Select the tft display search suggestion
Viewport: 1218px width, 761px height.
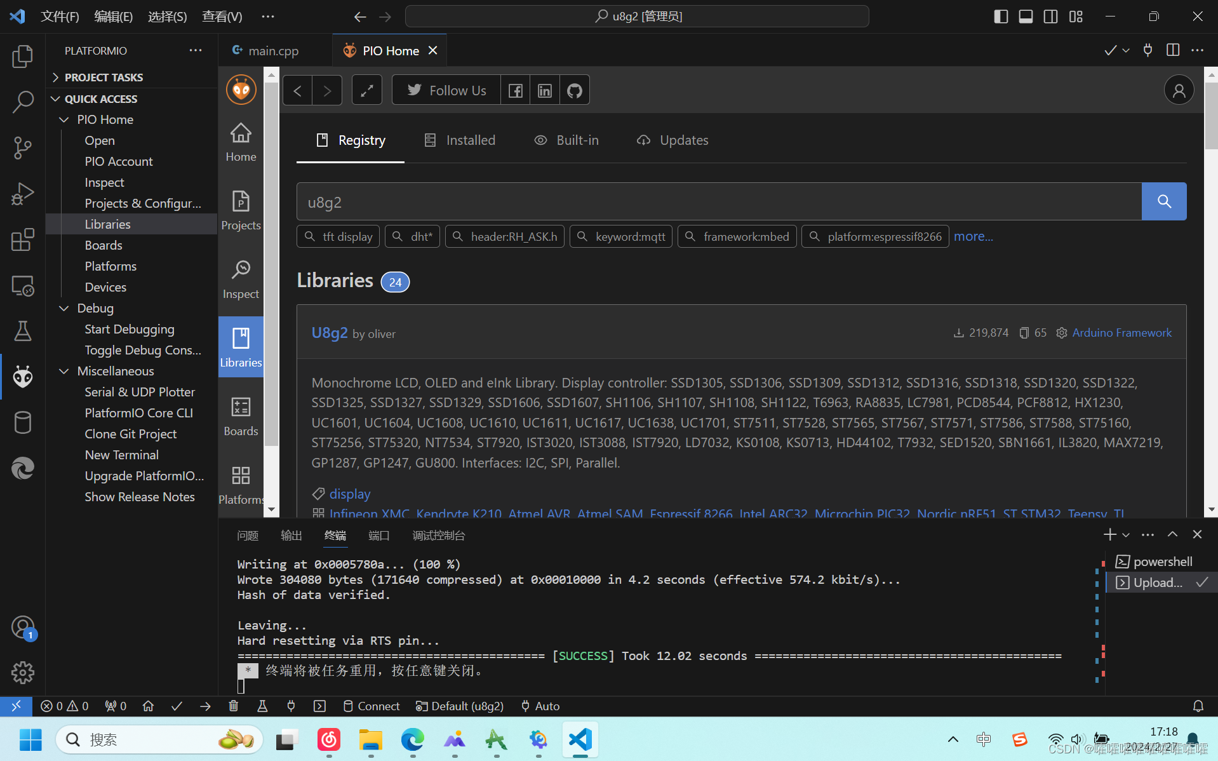pyautogui.click(x=338, y=236)
